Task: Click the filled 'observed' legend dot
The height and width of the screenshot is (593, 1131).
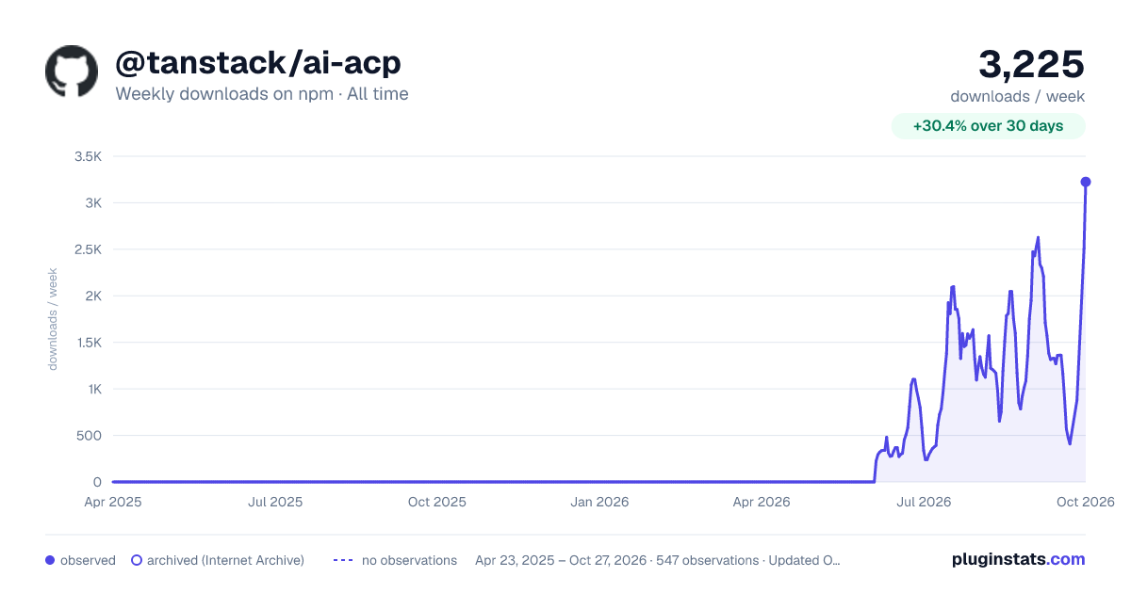Action: [50, 560]
